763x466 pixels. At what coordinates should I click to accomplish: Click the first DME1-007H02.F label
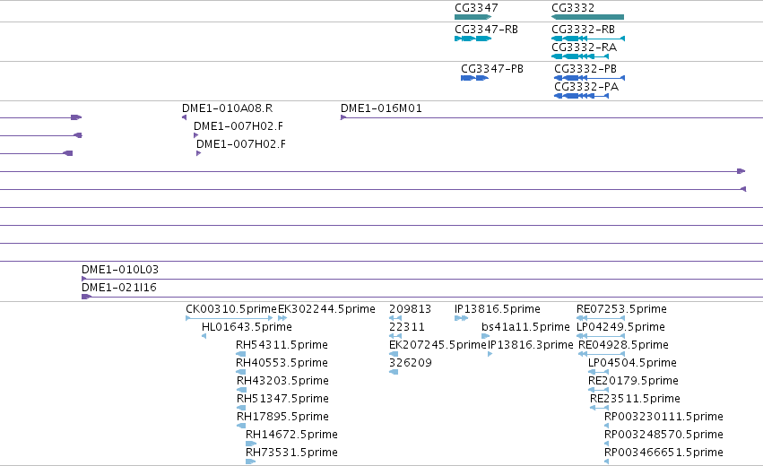click(238, 126)
